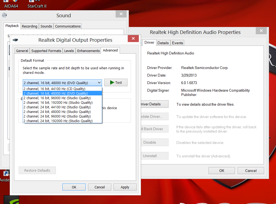Click the Sound window speaker icon
The image size is (276, 204).
click(4, 15)
